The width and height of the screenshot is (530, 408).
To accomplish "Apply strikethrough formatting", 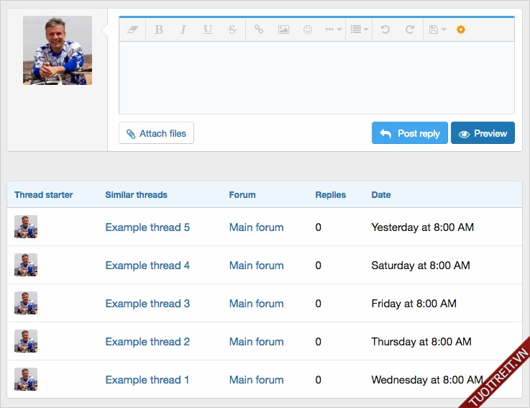I will 232,30.
